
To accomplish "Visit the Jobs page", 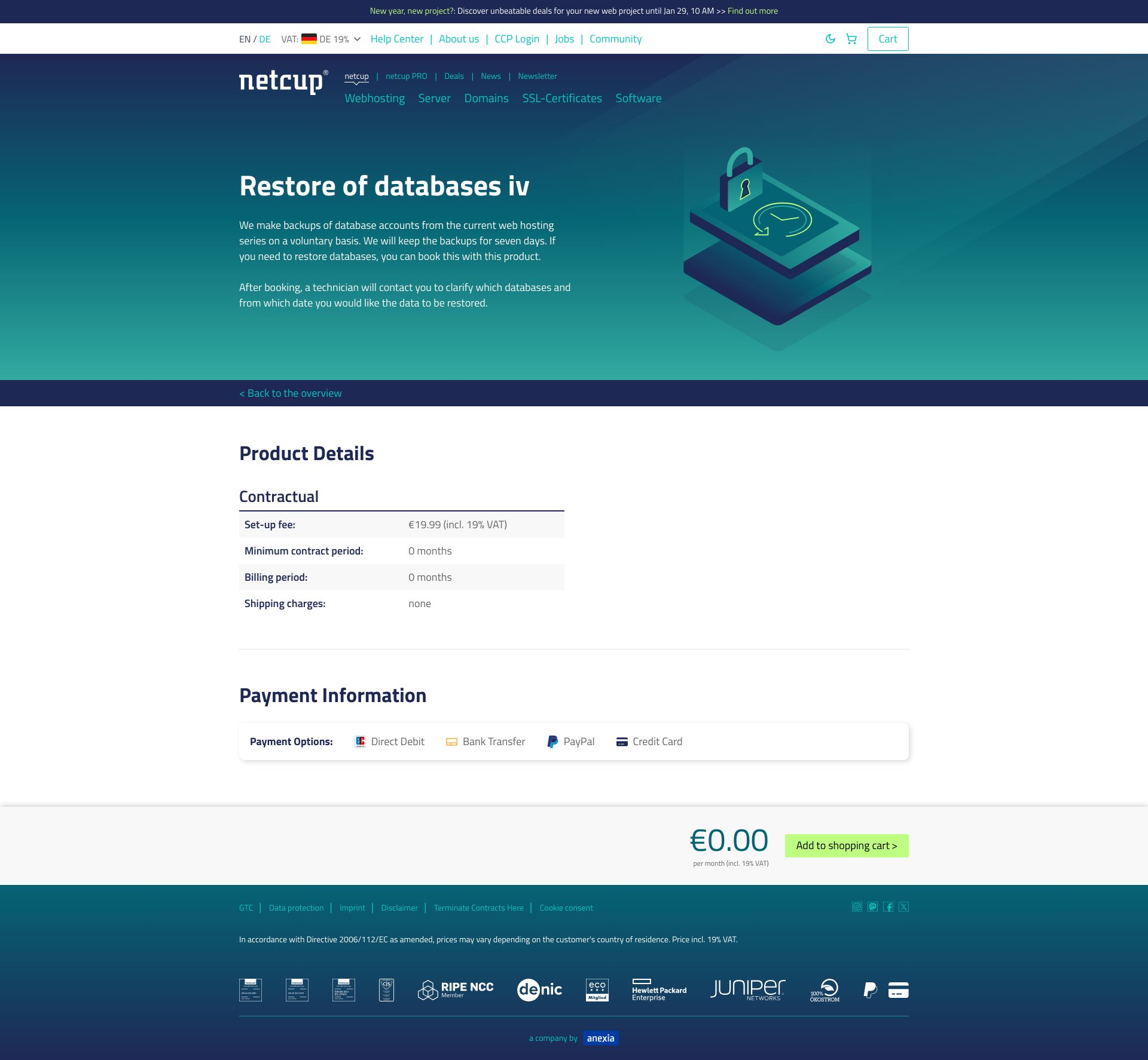I will (x=564, y=39).
